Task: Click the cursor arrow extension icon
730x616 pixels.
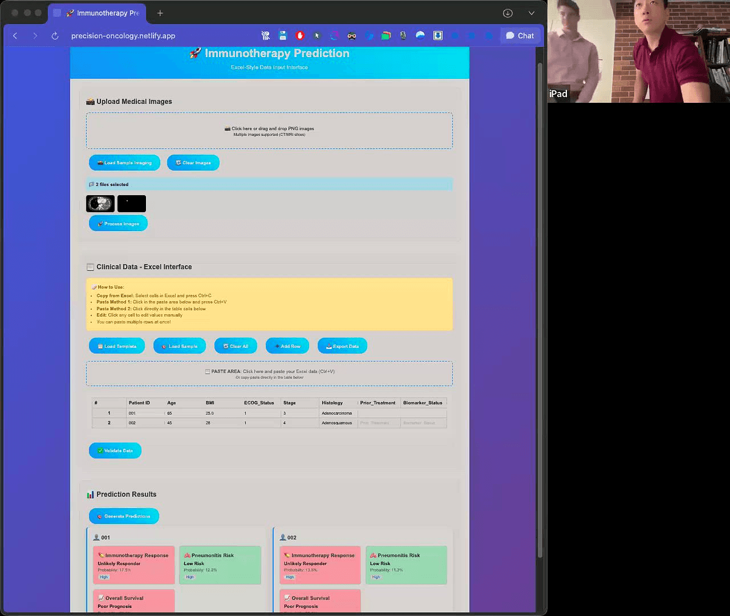Action: pos(317,36)
